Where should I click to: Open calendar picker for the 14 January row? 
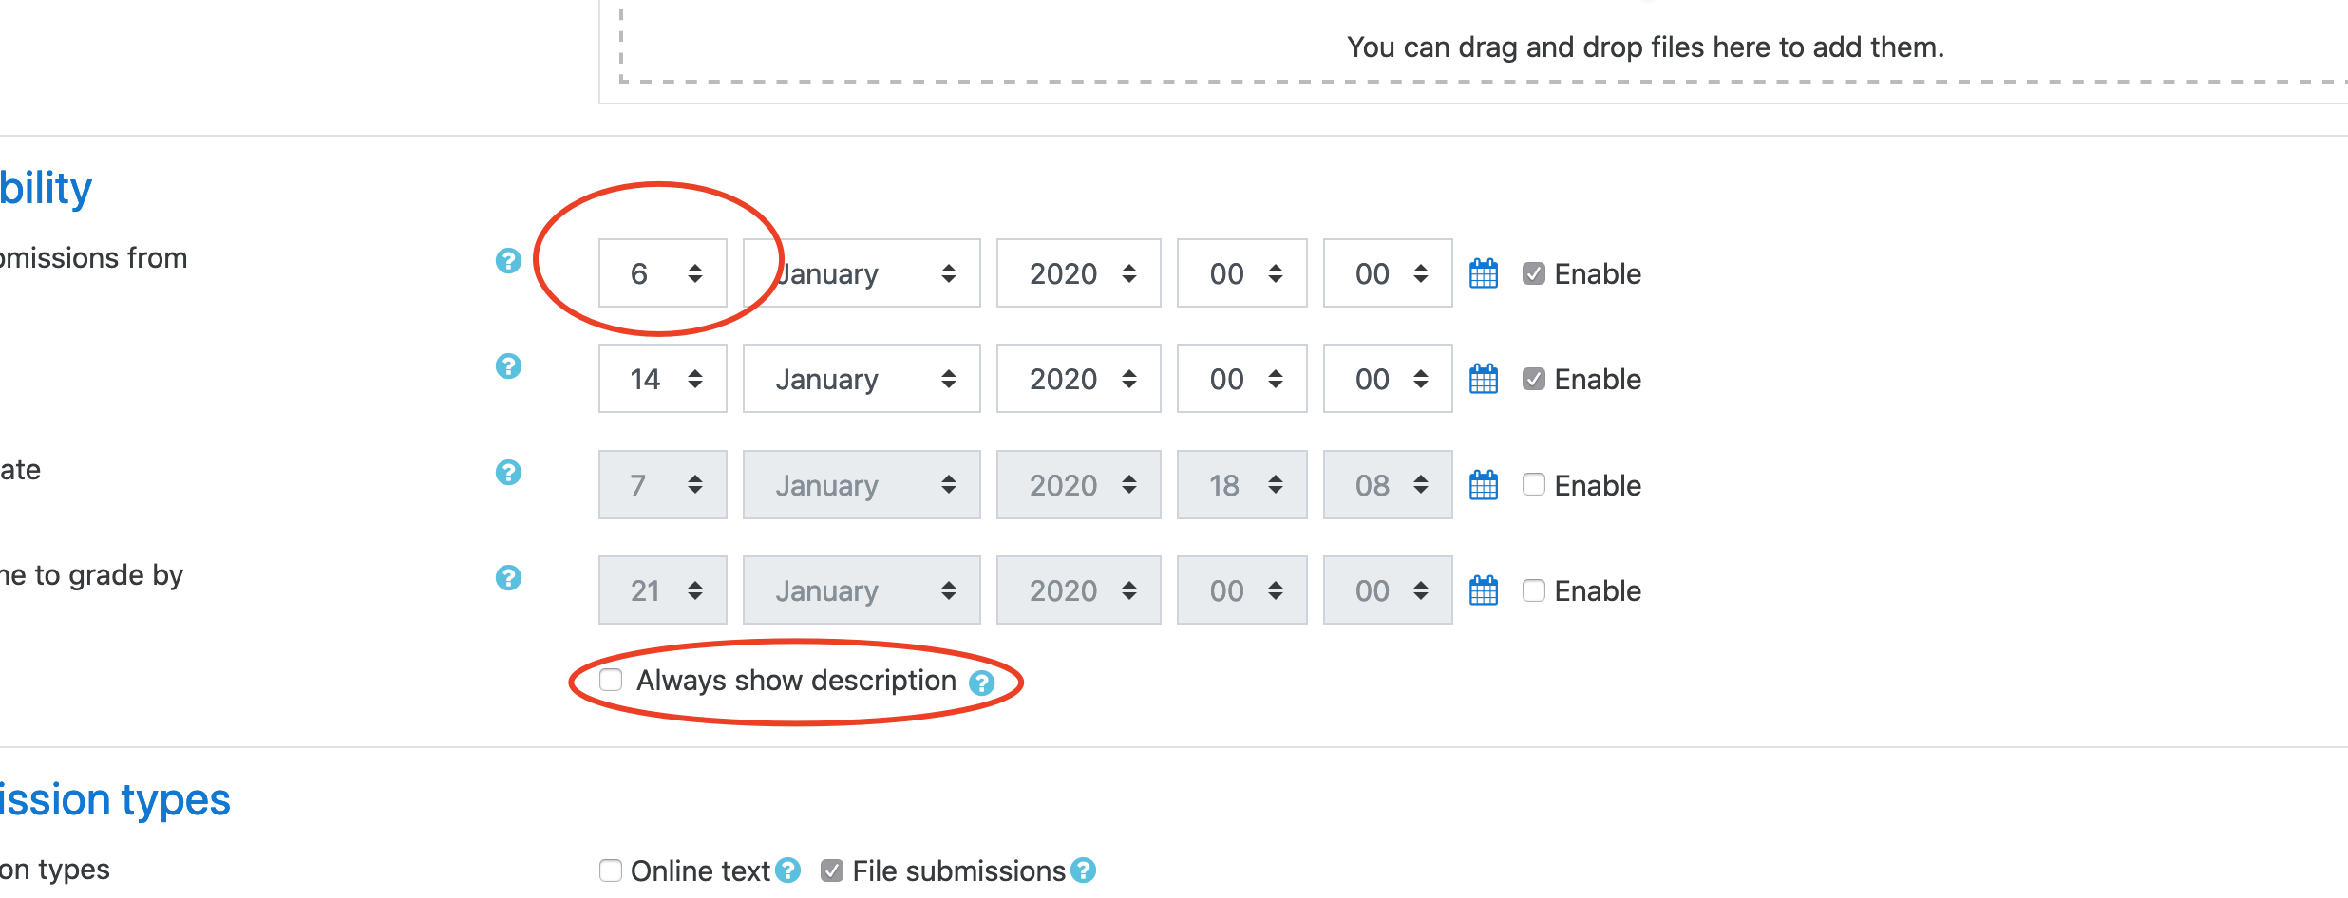coord(1484,379)
